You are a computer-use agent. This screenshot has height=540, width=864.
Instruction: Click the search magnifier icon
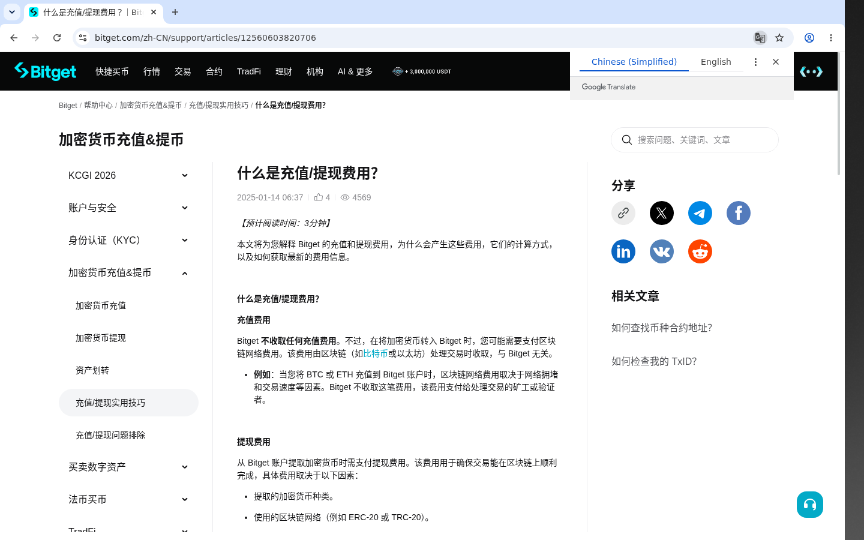[627, 140]
